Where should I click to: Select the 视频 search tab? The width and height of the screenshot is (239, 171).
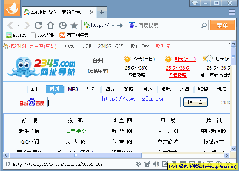pos(91,89)
